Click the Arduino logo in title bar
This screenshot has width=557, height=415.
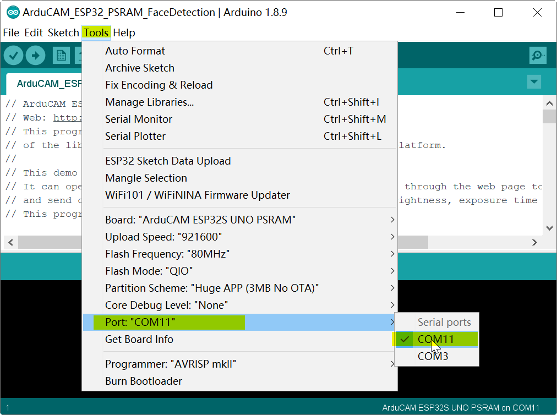pos(13,13)
